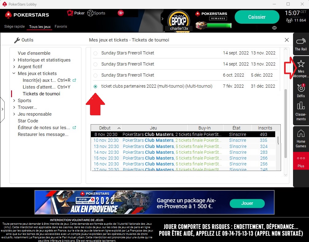Open Vue d'ensemble in sidebar
Screen dimensions: 309x242
[34, 53]
